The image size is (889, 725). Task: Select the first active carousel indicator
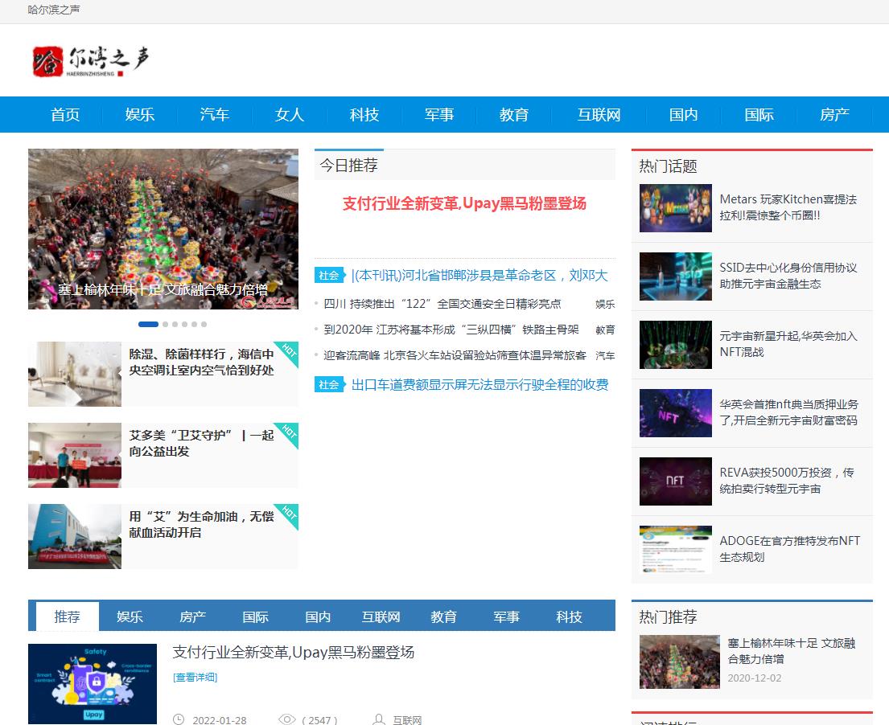pyautogui.click(x=149, y=325)
